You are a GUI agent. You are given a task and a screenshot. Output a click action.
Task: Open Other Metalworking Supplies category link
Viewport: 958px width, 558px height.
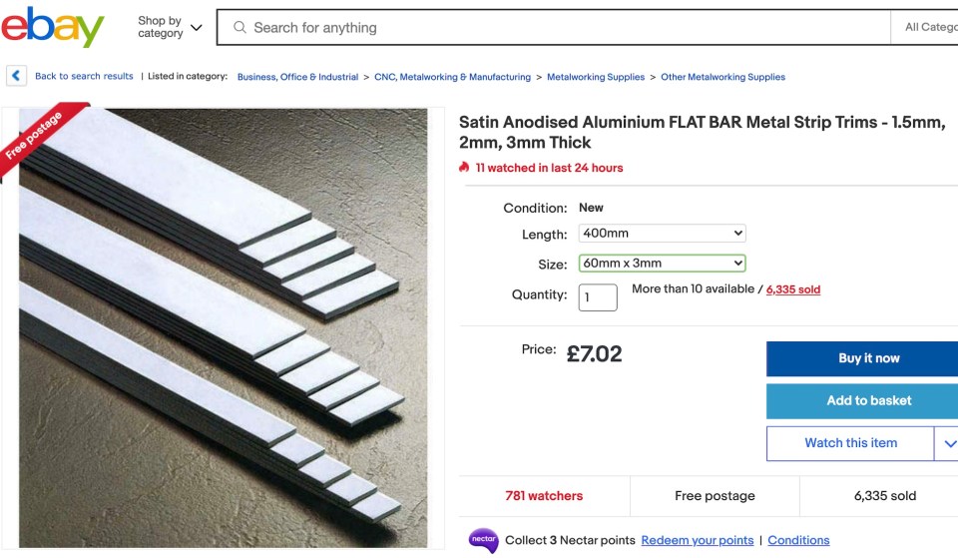point(722,77)
